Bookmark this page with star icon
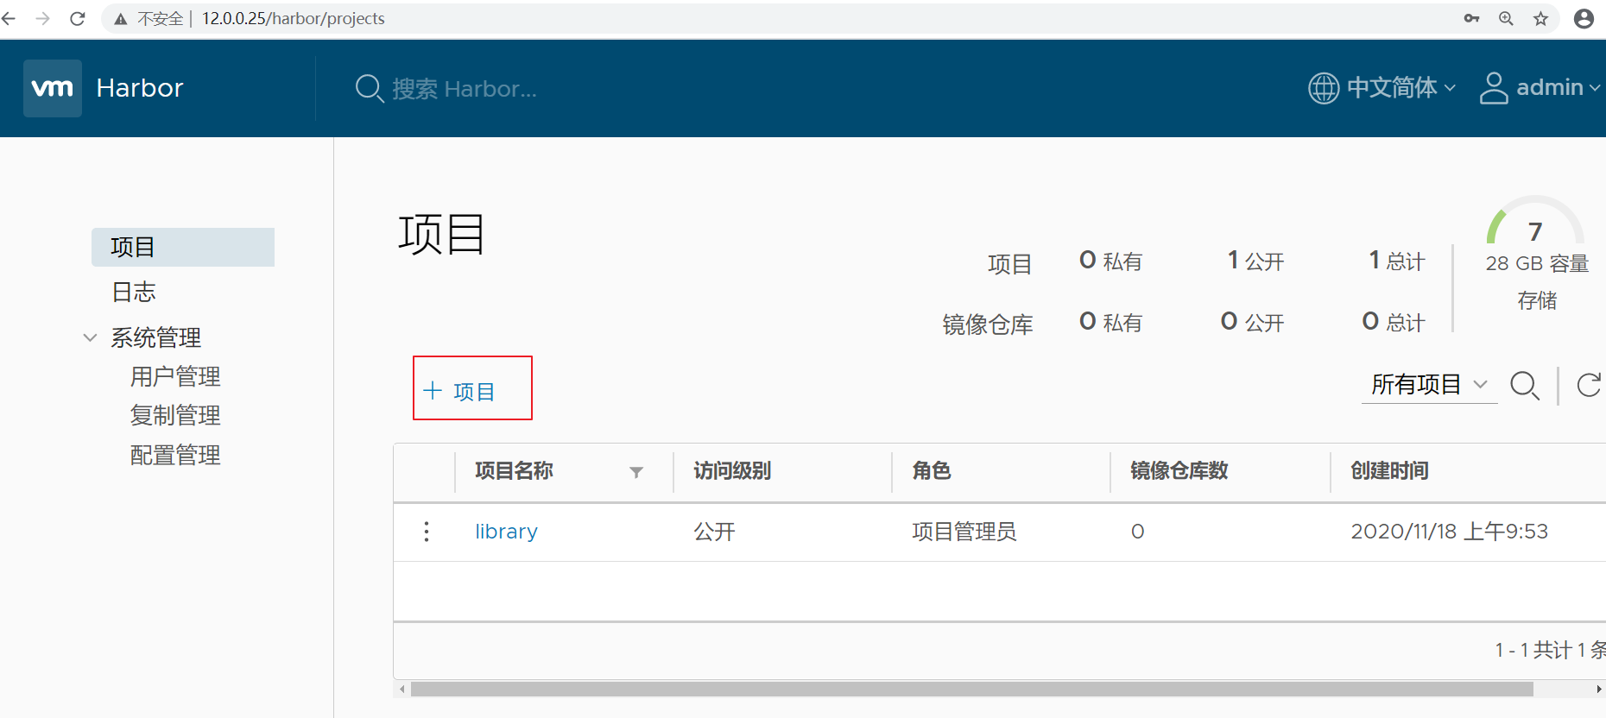The width and height of the screenshot is (1606, 718). [x=1541, y=18]
